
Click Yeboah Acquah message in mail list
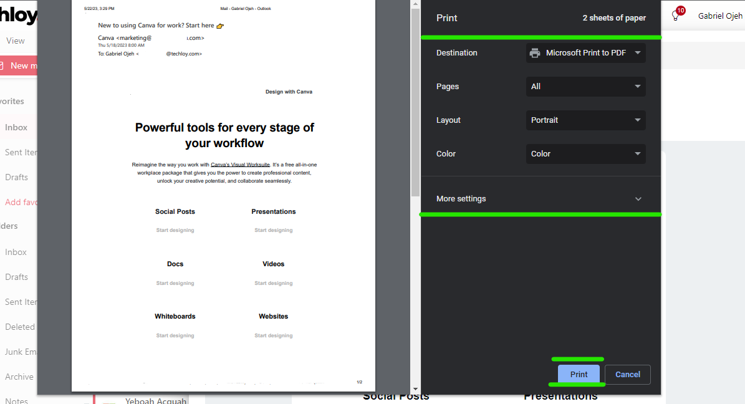156,400
